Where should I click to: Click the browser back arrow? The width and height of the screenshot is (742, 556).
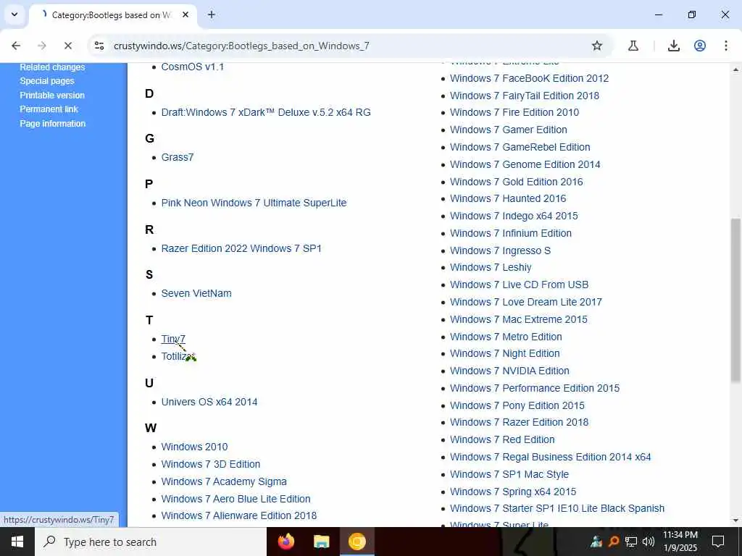(16, 46)
